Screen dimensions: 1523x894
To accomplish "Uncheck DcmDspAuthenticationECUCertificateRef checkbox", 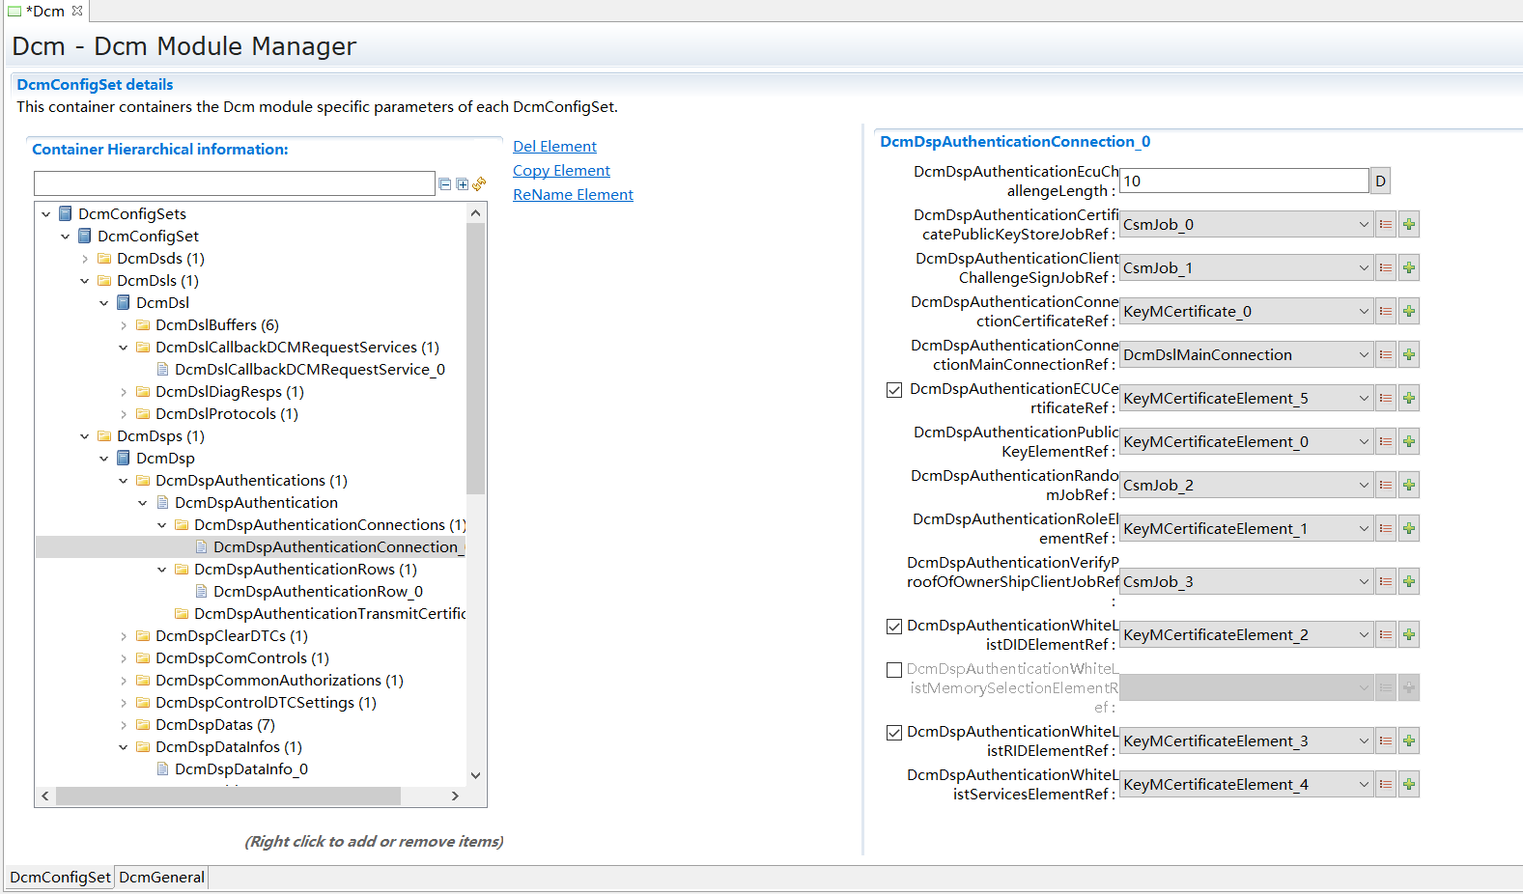I will click(894, 390).
